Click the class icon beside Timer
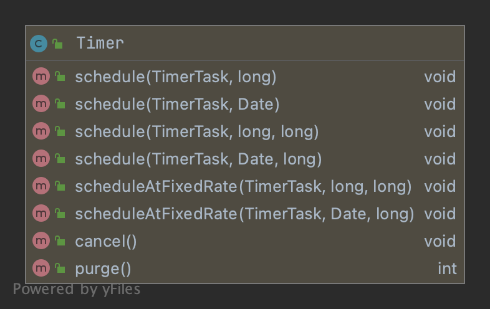 (x=39, y=44)
